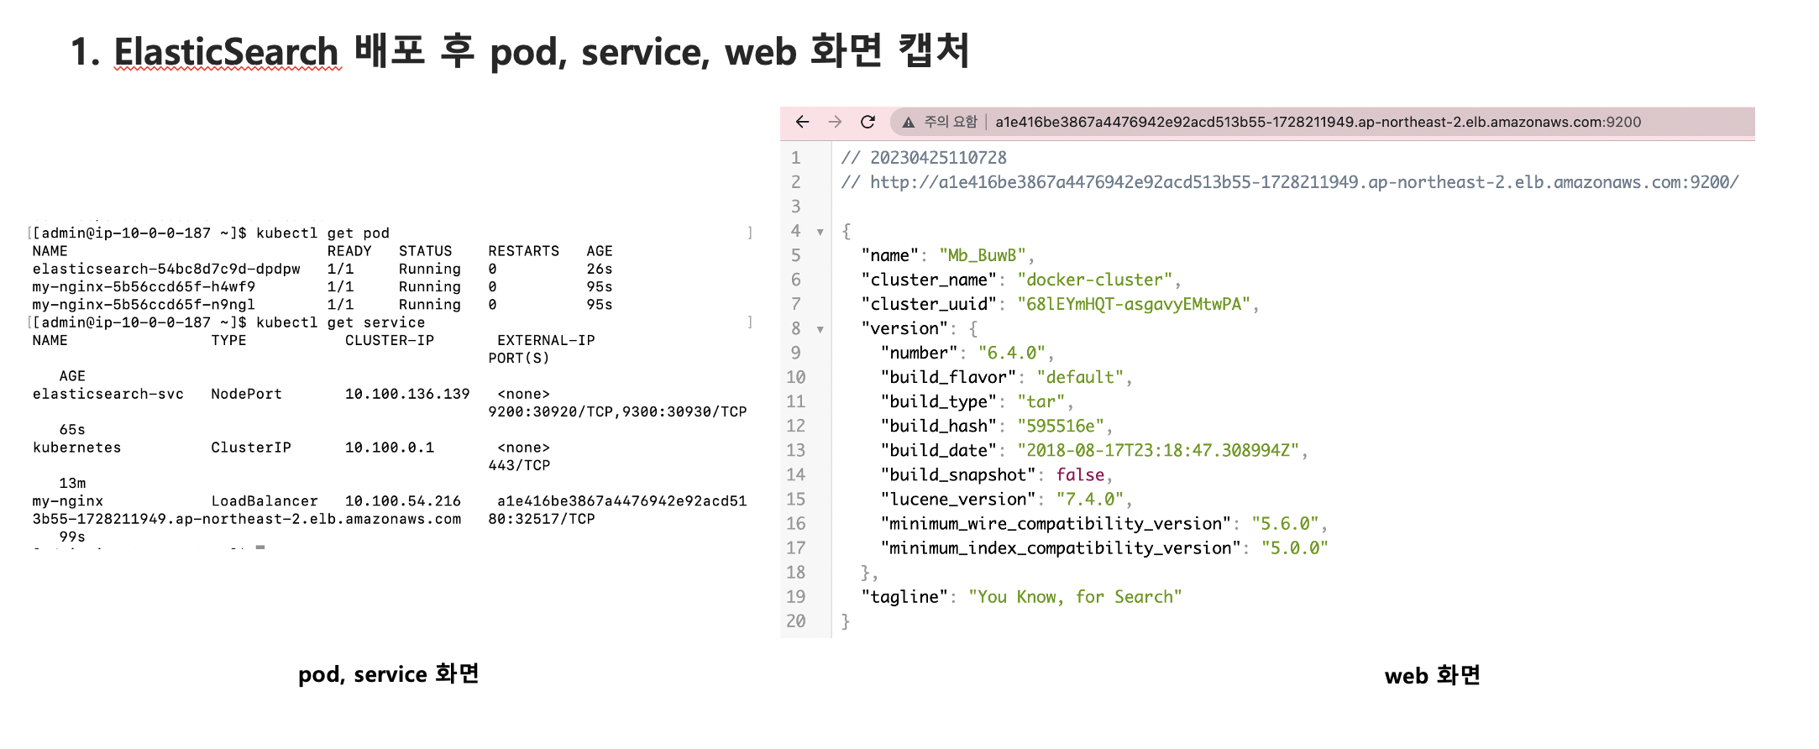Screen dimensions: 1819x749
Task: Click the elasticsearch-svc service name
Action: click(107, 394)
